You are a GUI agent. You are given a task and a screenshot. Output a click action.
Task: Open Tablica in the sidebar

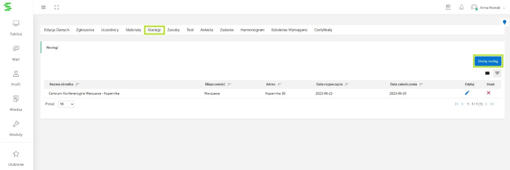pos(16,28)
